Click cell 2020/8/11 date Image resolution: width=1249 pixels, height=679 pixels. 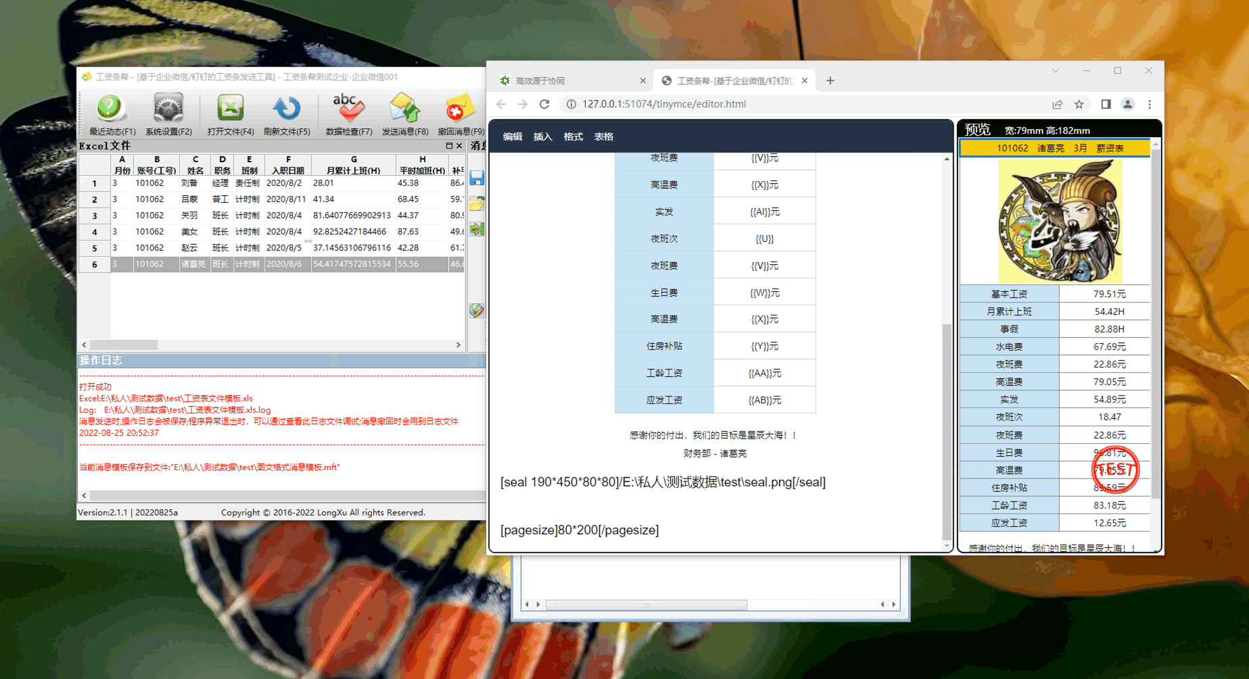point(287,199)
